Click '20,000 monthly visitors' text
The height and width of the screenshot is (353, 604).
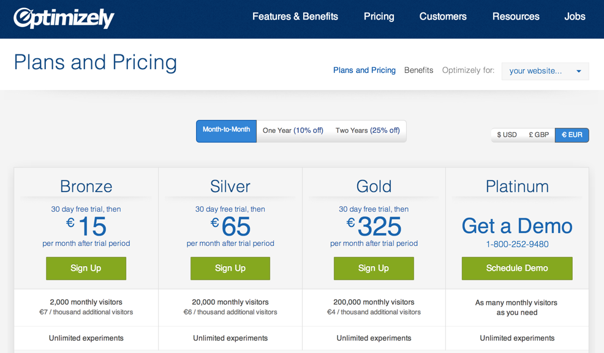(x=230, y=302)
